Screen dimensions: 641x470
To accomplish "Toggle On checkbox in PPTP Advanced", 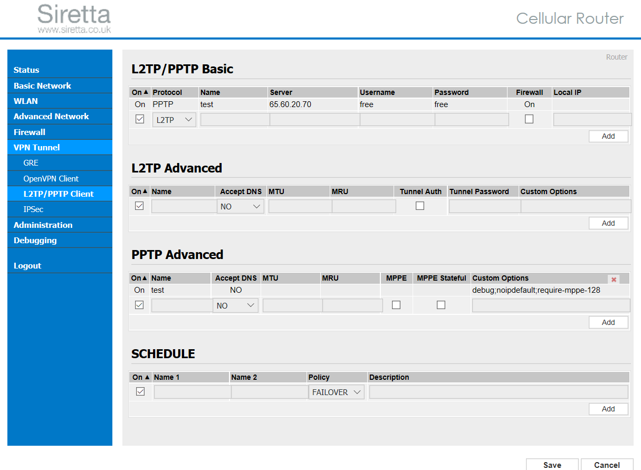I will tap(139, 305).
